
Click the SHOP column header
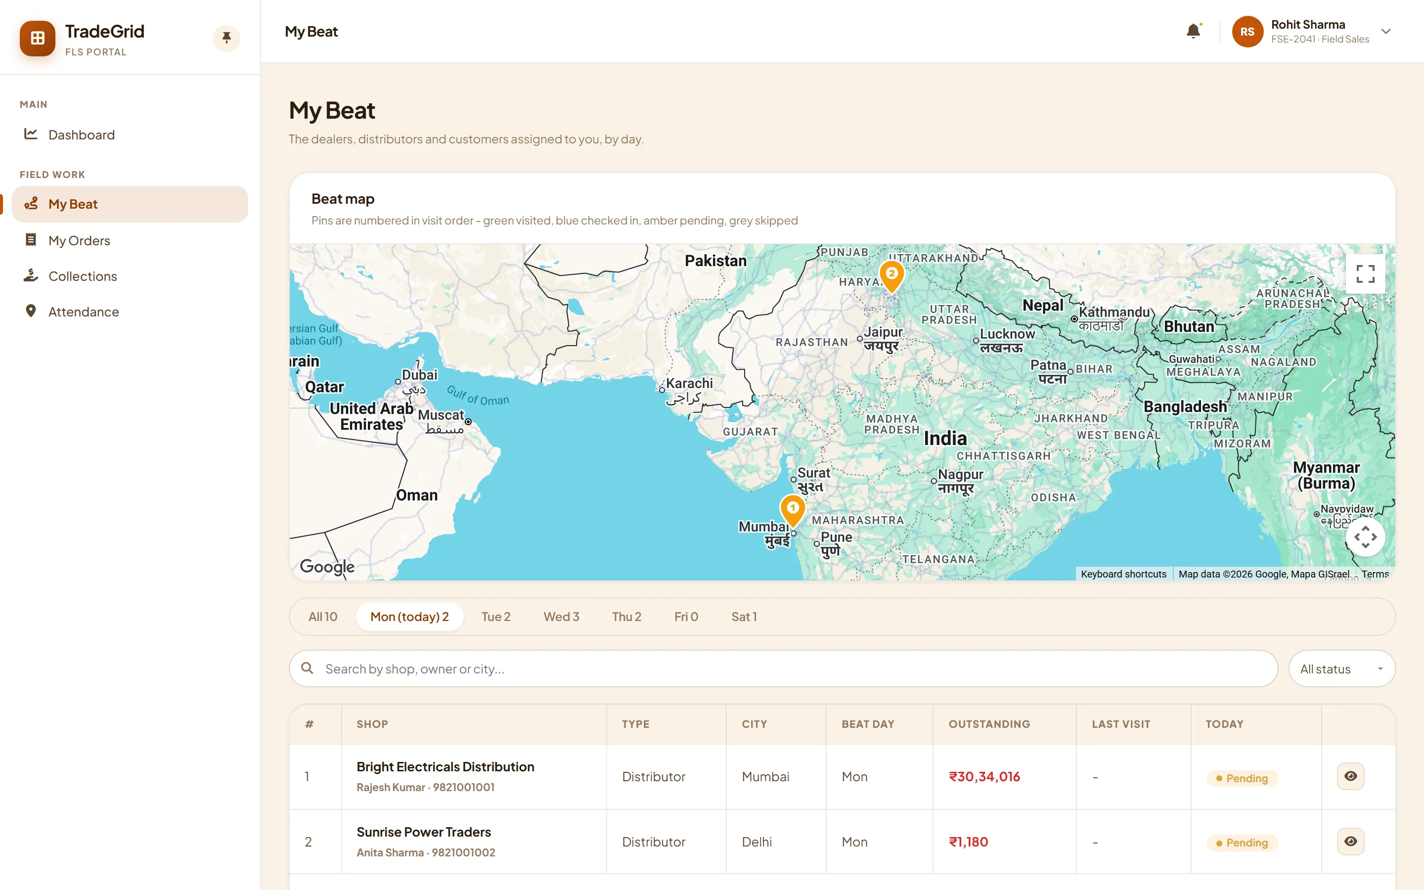[x=372, y=724]
